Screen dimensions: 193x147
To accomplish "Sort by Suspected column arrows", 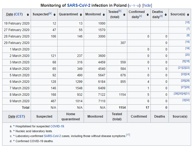I will (55, 15).
